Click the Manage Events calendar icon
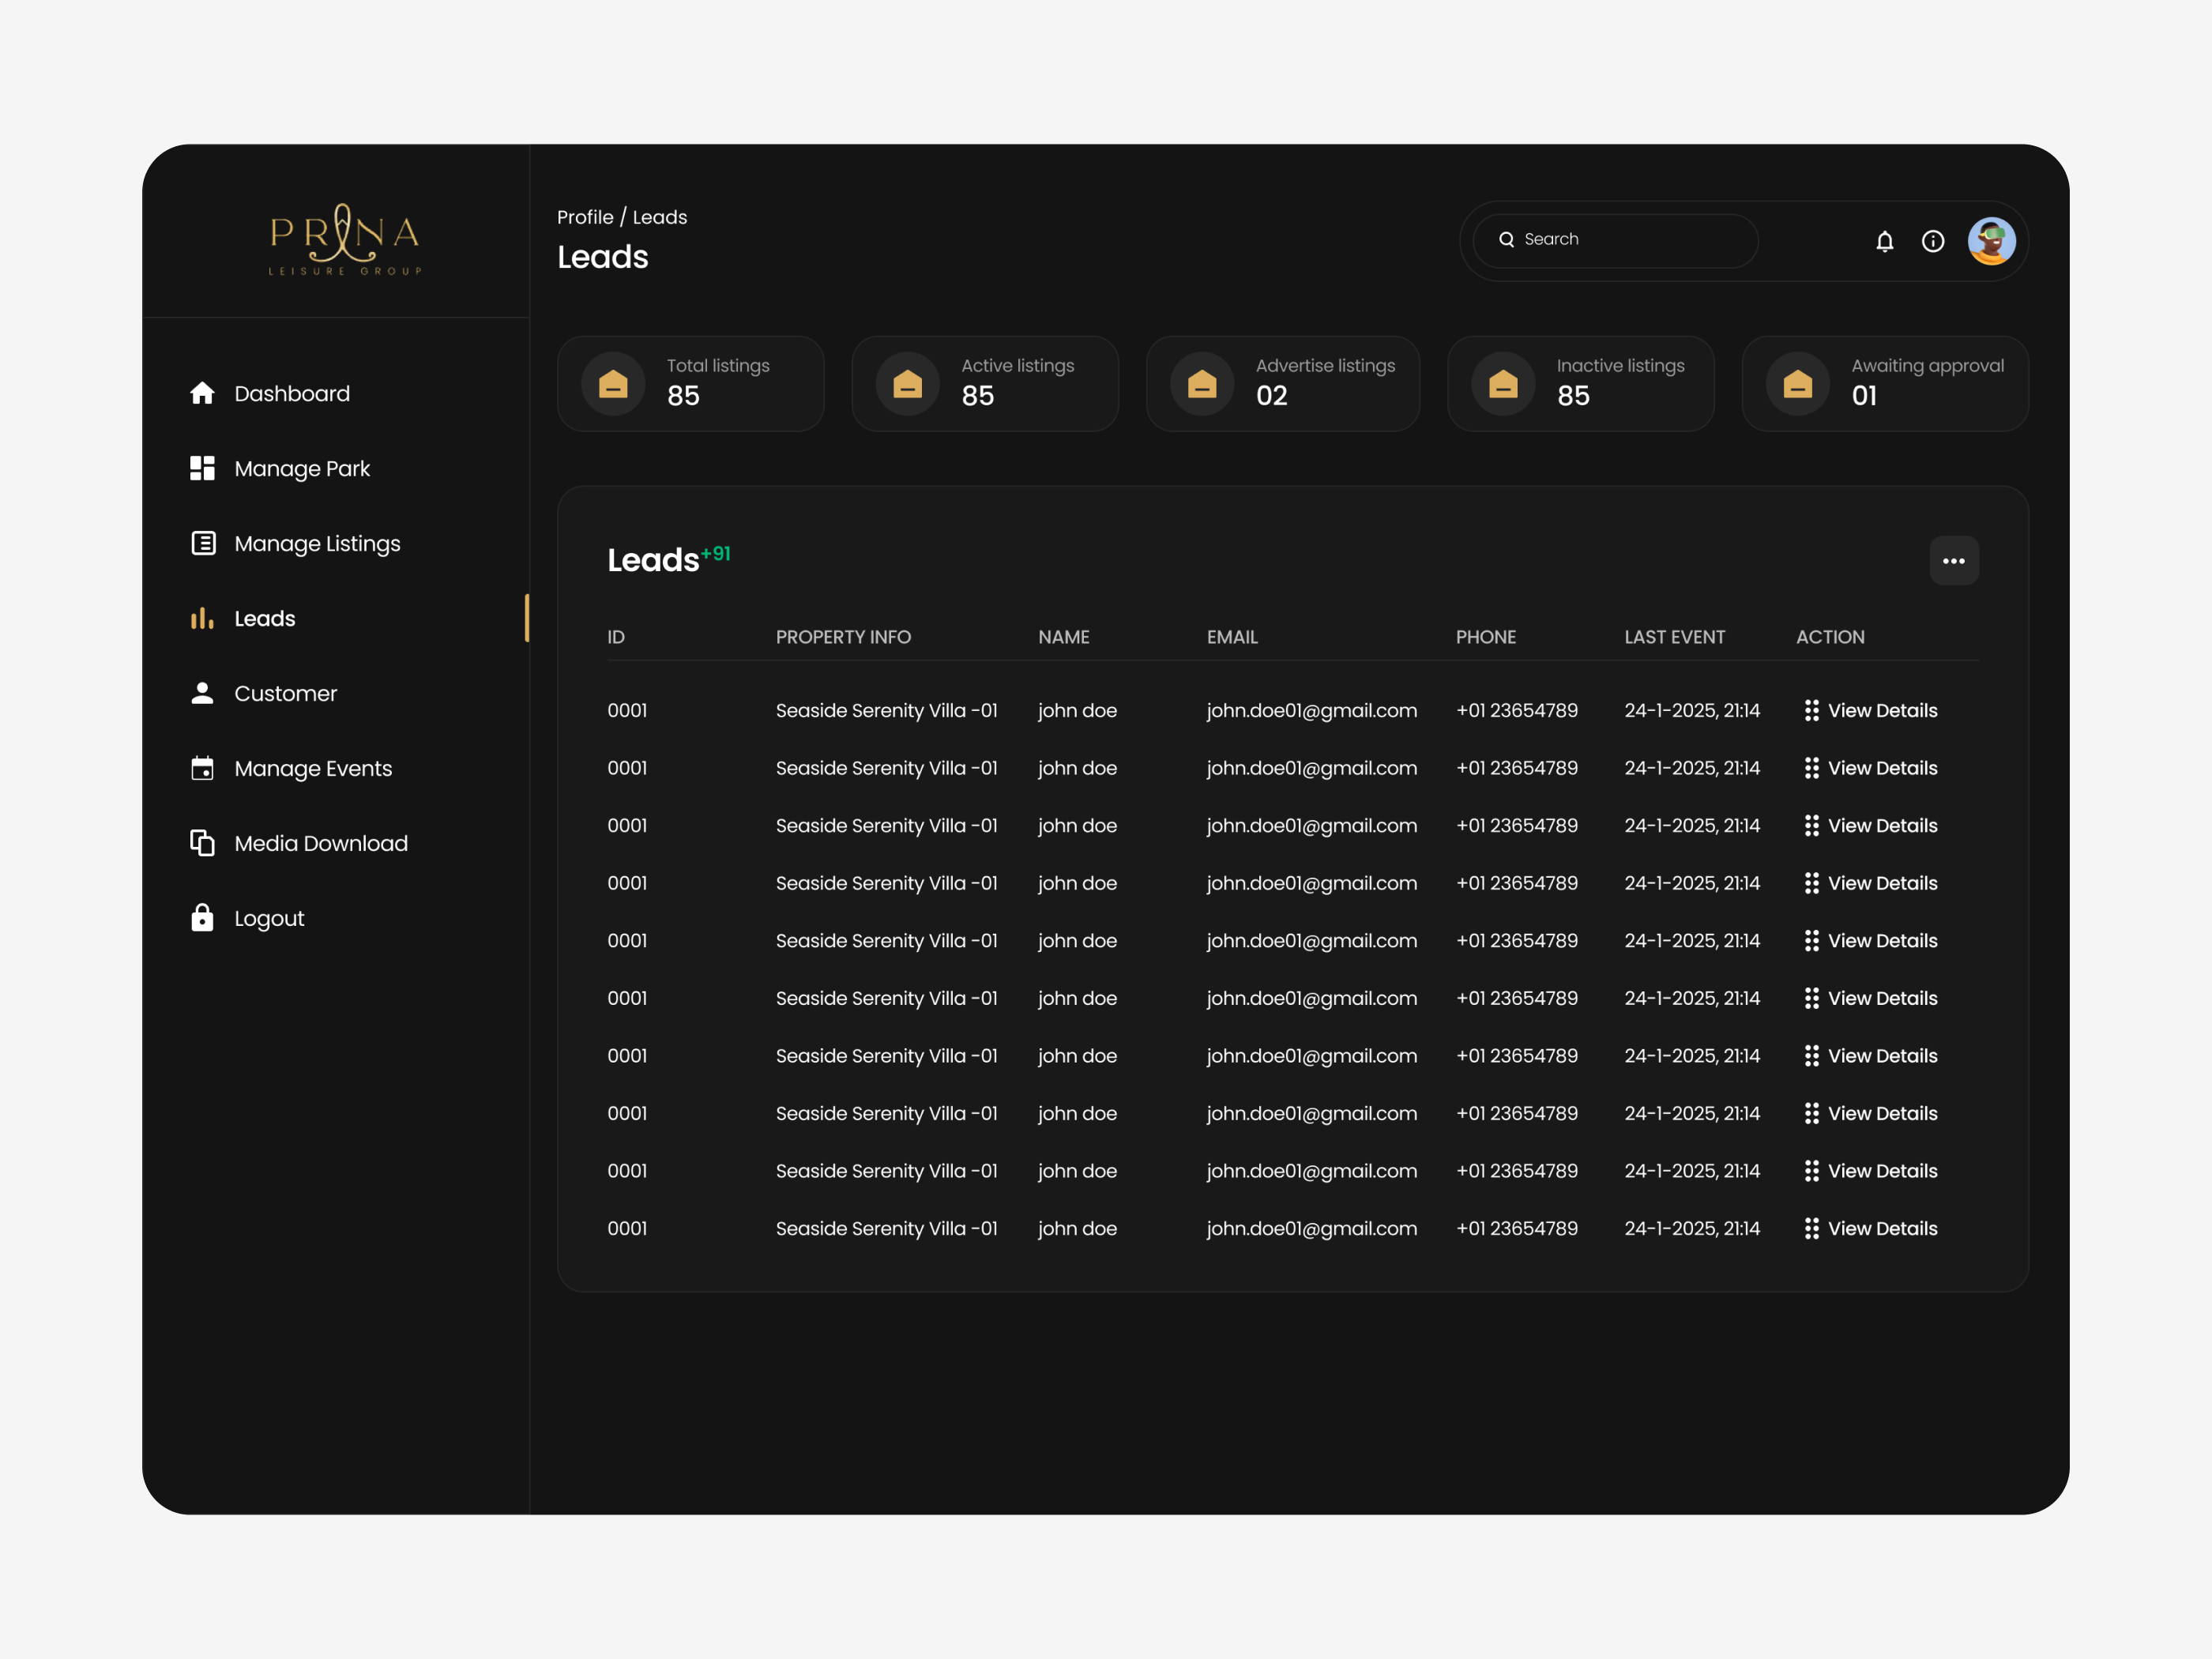The image size is (2212, 1659). [x=202, y=768]
